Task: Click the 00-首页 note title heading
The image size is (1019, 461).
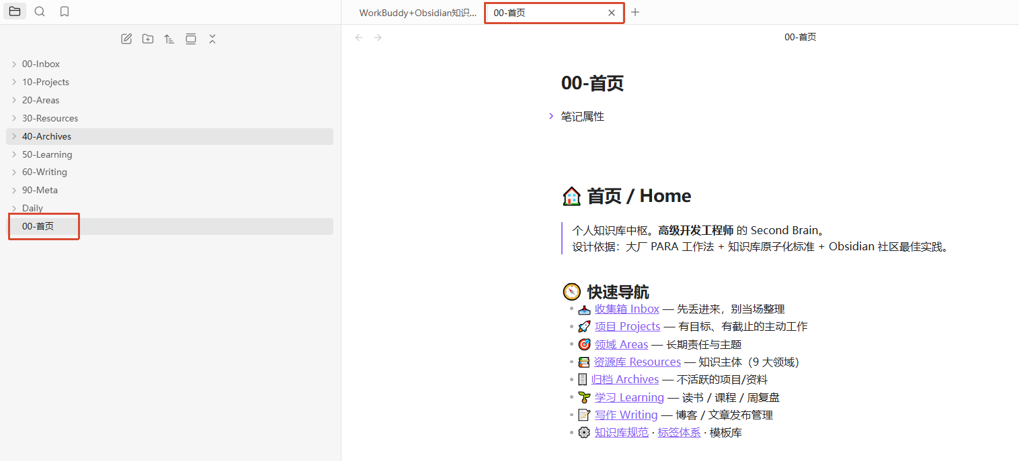Action: [592, 83]
